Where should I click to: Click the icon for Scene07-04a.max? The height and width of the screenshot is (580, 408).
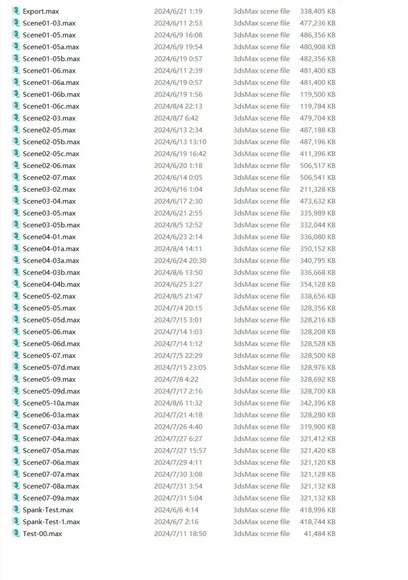[16, 438]
